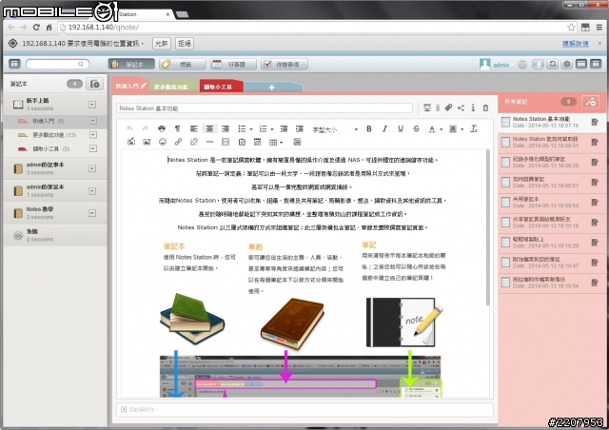
Task: Expand options for 更多酷炫功能 section
Action: (93, 135)
